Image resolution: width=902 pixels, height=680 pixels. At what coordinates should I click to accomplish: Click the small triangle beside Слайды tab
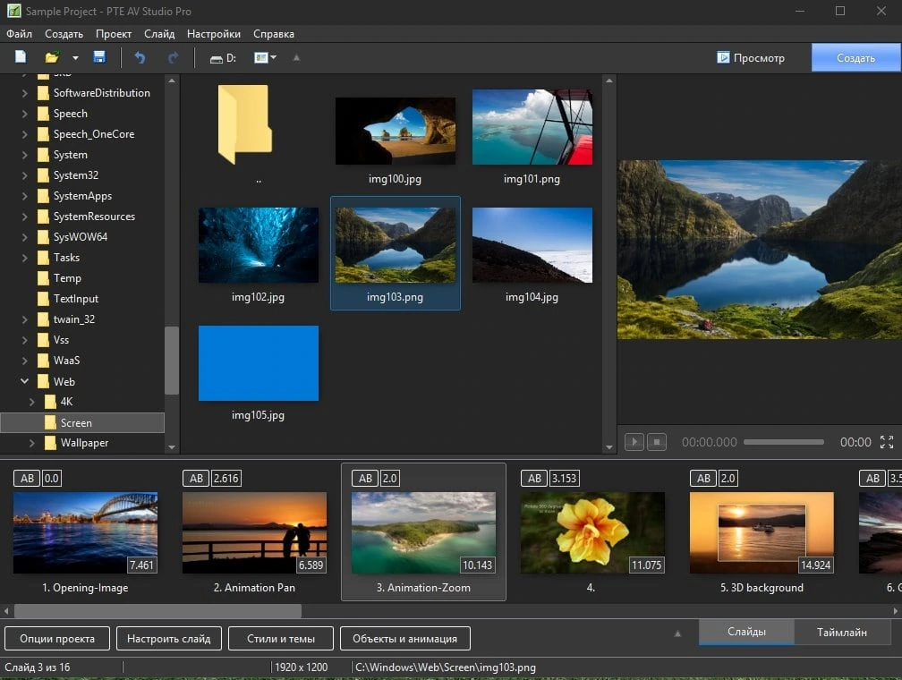coord(677,633)
